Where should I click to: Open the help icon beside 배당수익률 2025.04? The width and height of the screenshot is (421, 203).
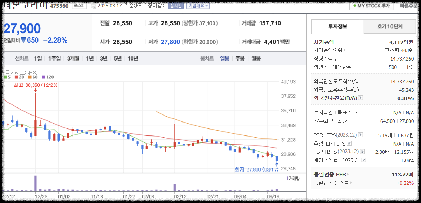point(364,160)
